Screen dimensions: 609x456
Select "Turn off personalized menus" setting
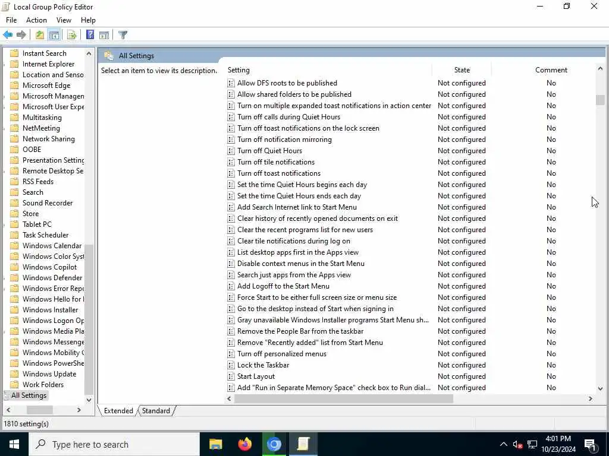281,354
